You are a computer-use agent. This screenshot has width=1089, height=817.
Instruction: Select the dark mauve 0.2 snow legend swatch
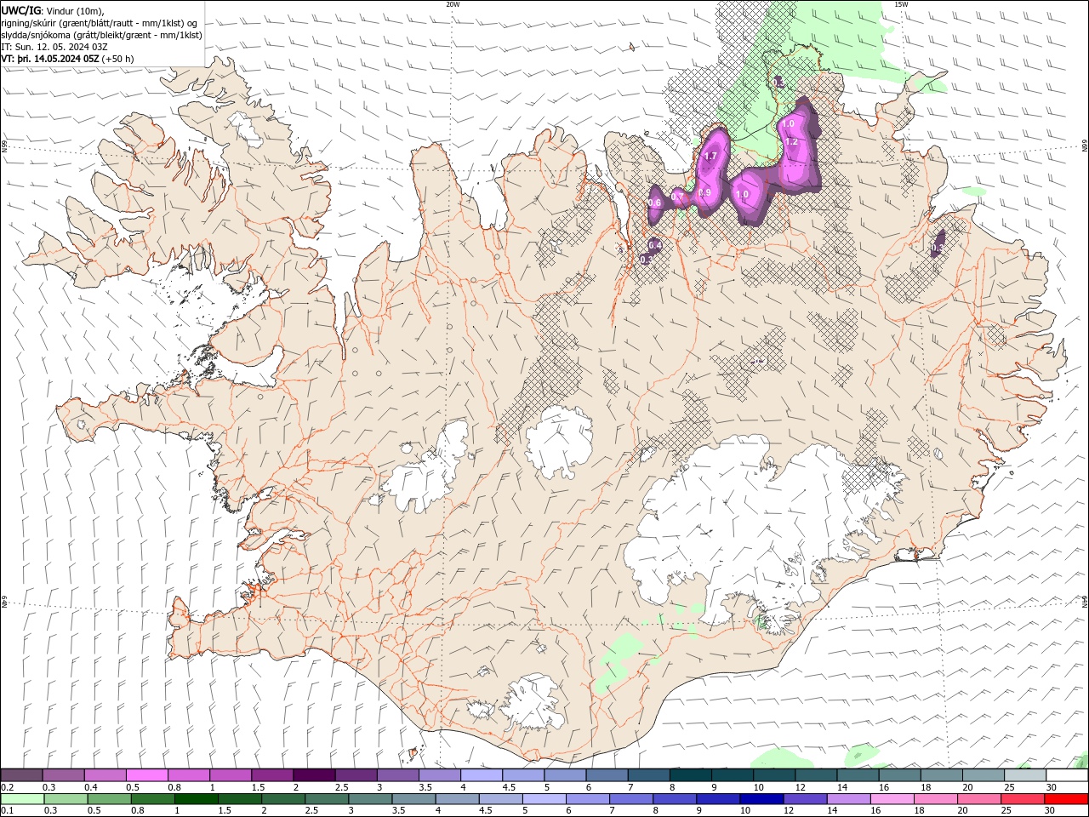click(21, 775)
